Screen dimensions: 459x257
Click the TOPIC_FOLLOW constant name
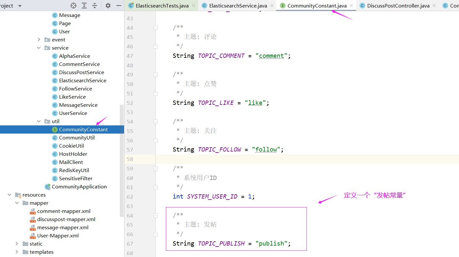219,150
